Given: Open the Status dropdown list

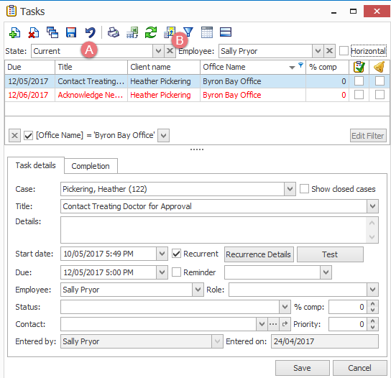Looking at the screenshot, I should (285, 307).
